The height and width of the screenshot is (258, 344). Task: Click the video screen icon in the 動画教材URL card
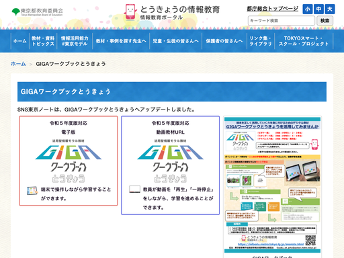tap(134, 189)
